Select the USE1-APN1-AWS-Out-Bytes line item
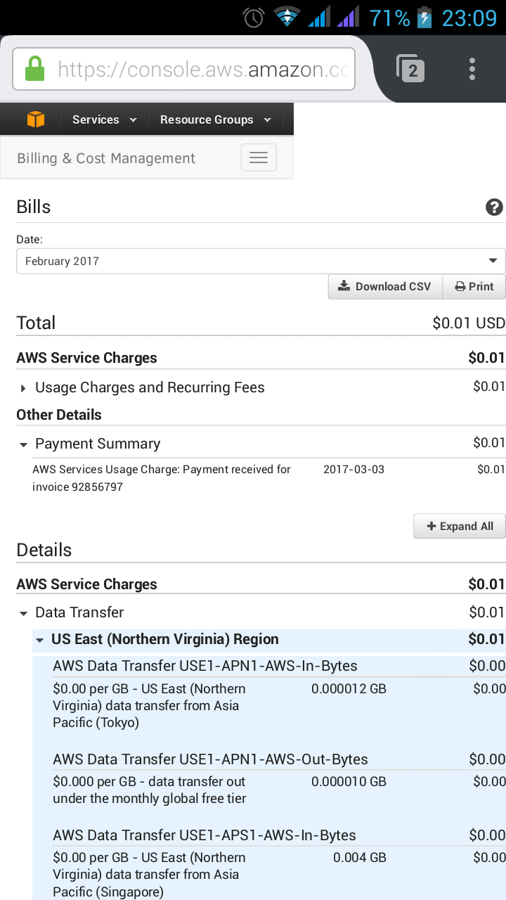This screenshot has width=506, height=900. pos(210,759)
